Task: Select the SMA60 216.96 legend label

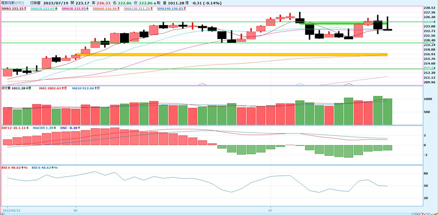Action: (x=107, y=8)
